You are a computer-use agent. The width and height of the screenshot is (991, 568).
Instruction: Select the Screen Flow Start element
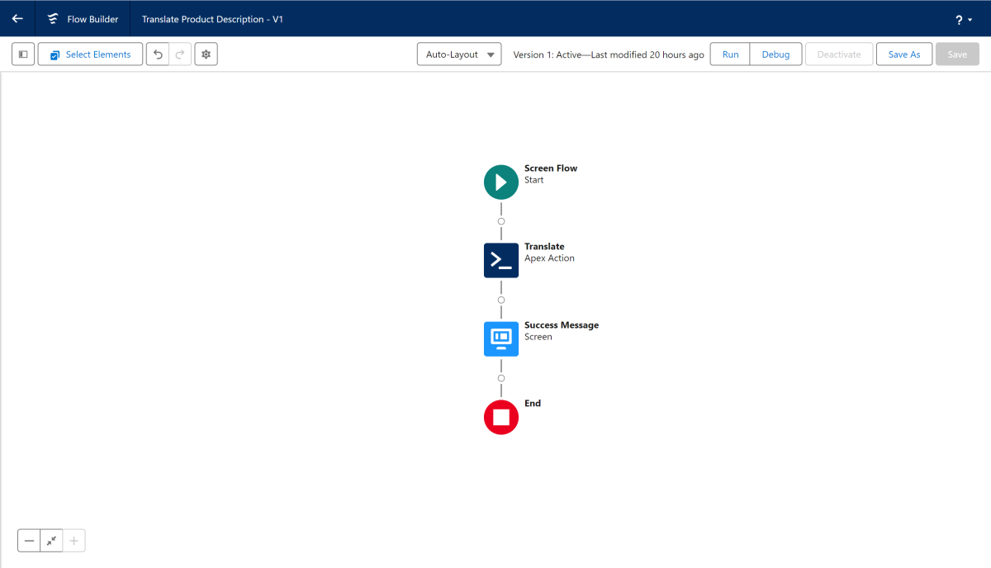[x=501, y=182]
